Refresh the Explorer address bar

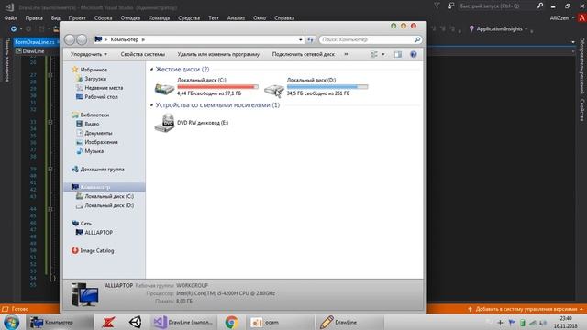click(x=310, y=39)
